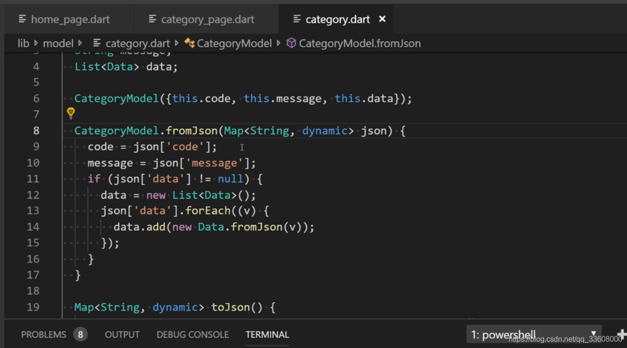627x348 pixels.
Task: Click the cube method icon in breadcrumbs
Action: click(291, 43)
